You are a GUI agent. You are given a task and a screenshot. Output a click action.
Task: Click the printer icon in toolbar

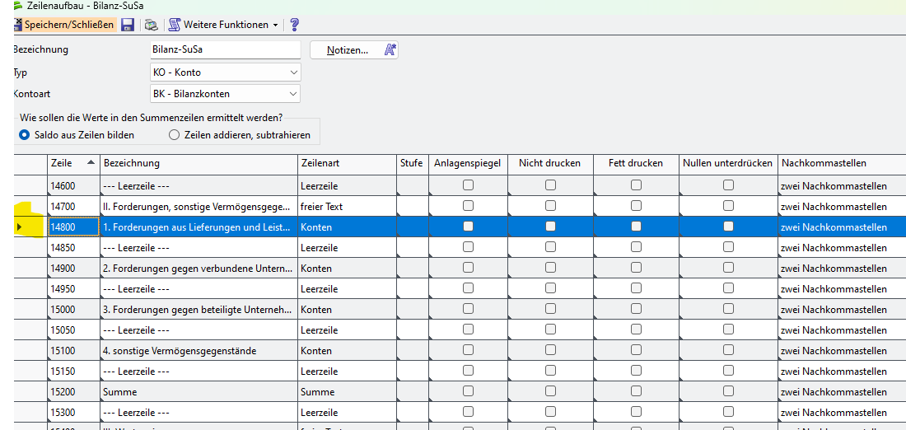coord(152,25)
